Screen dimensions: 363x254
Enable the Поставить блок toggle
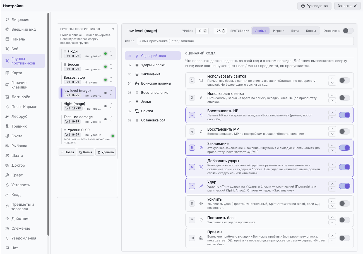click(x=345, y=220)
